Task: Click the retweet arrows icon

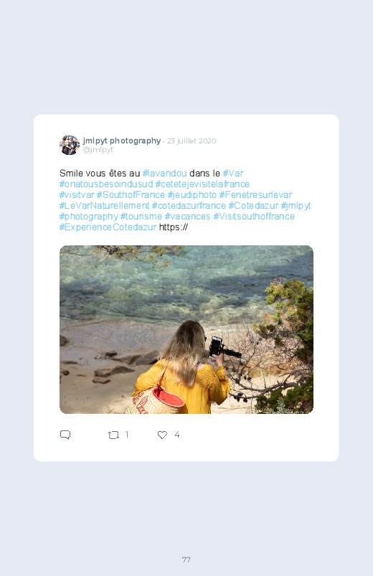Action: coord(113,435)
